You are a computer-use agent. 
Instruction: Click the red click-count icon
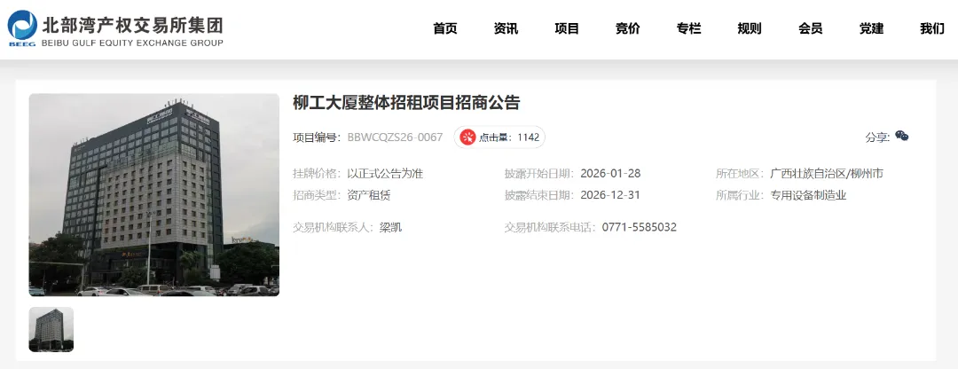(467, 137)
